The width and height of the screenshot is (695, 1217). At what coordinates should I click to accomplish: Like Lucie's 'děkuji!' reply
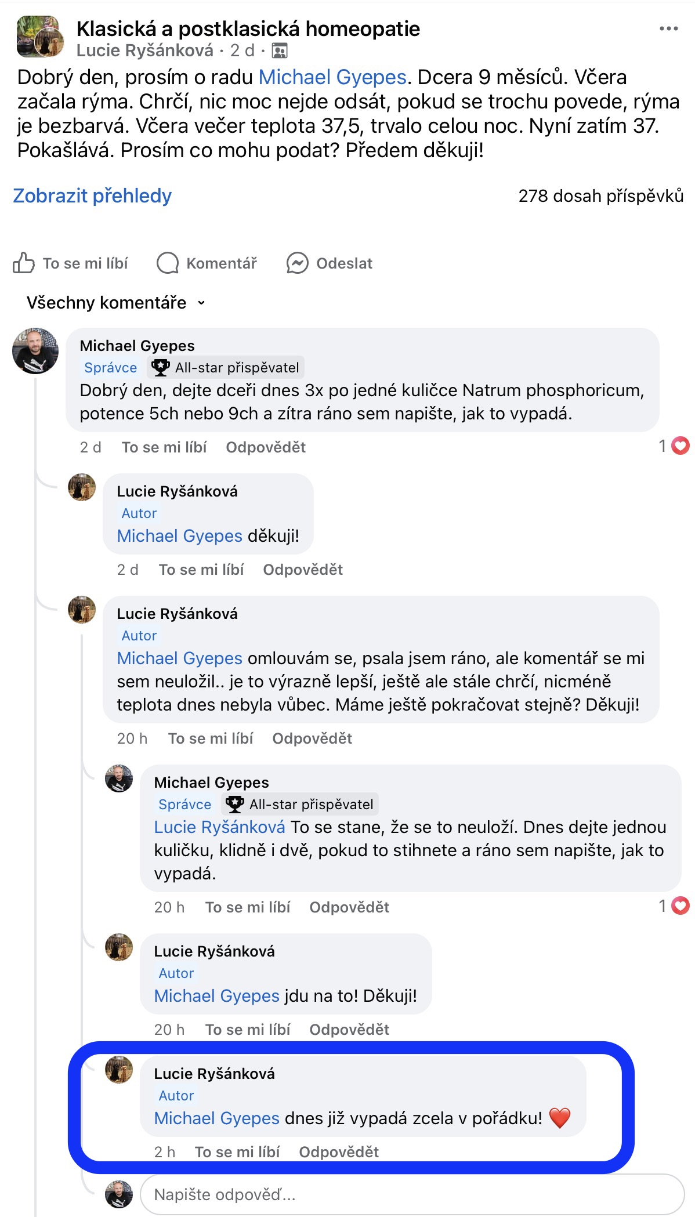[x=201, y=570]
